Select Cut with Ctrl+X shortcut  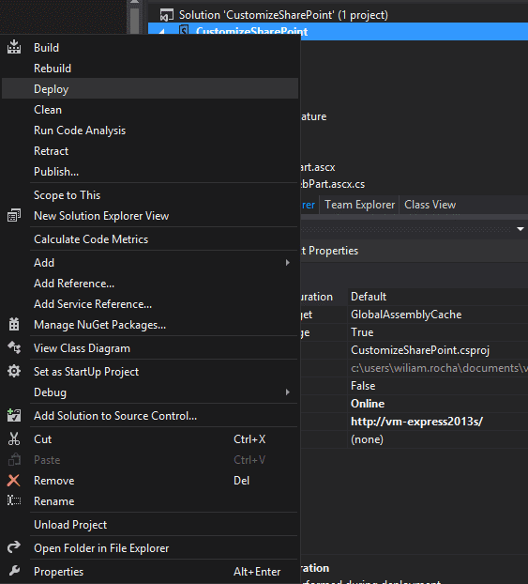[150, 438]
